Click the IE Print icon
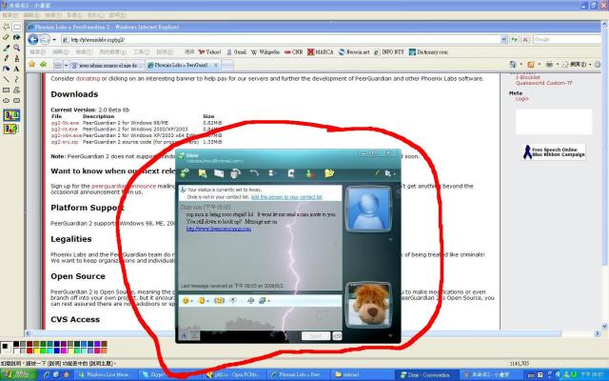Image resolution: width=609 pixels, height=381 pixels. tap(549, 65)
